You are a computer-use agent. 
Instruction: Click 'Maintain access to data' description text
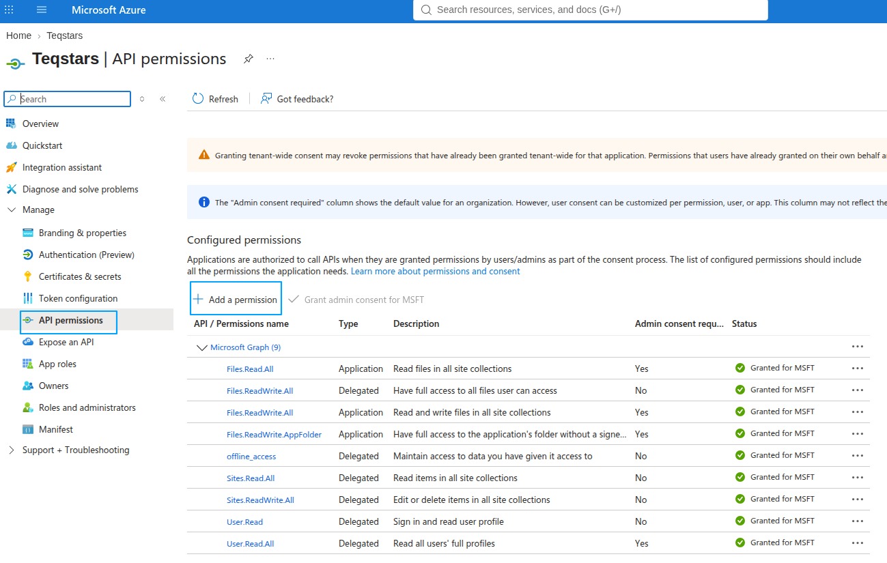coord(492,456)
